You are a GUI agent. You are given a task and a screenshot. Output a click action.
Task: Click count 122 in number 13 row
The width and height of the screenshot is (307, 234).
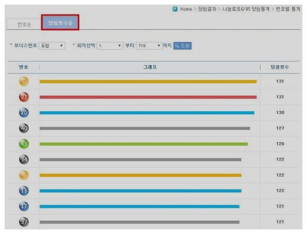pyautogui.click(x=280, y=190)
